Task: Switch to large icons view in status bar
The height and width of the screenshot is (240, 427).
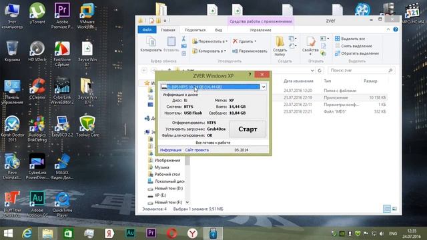Action: [x=394, y=209]
